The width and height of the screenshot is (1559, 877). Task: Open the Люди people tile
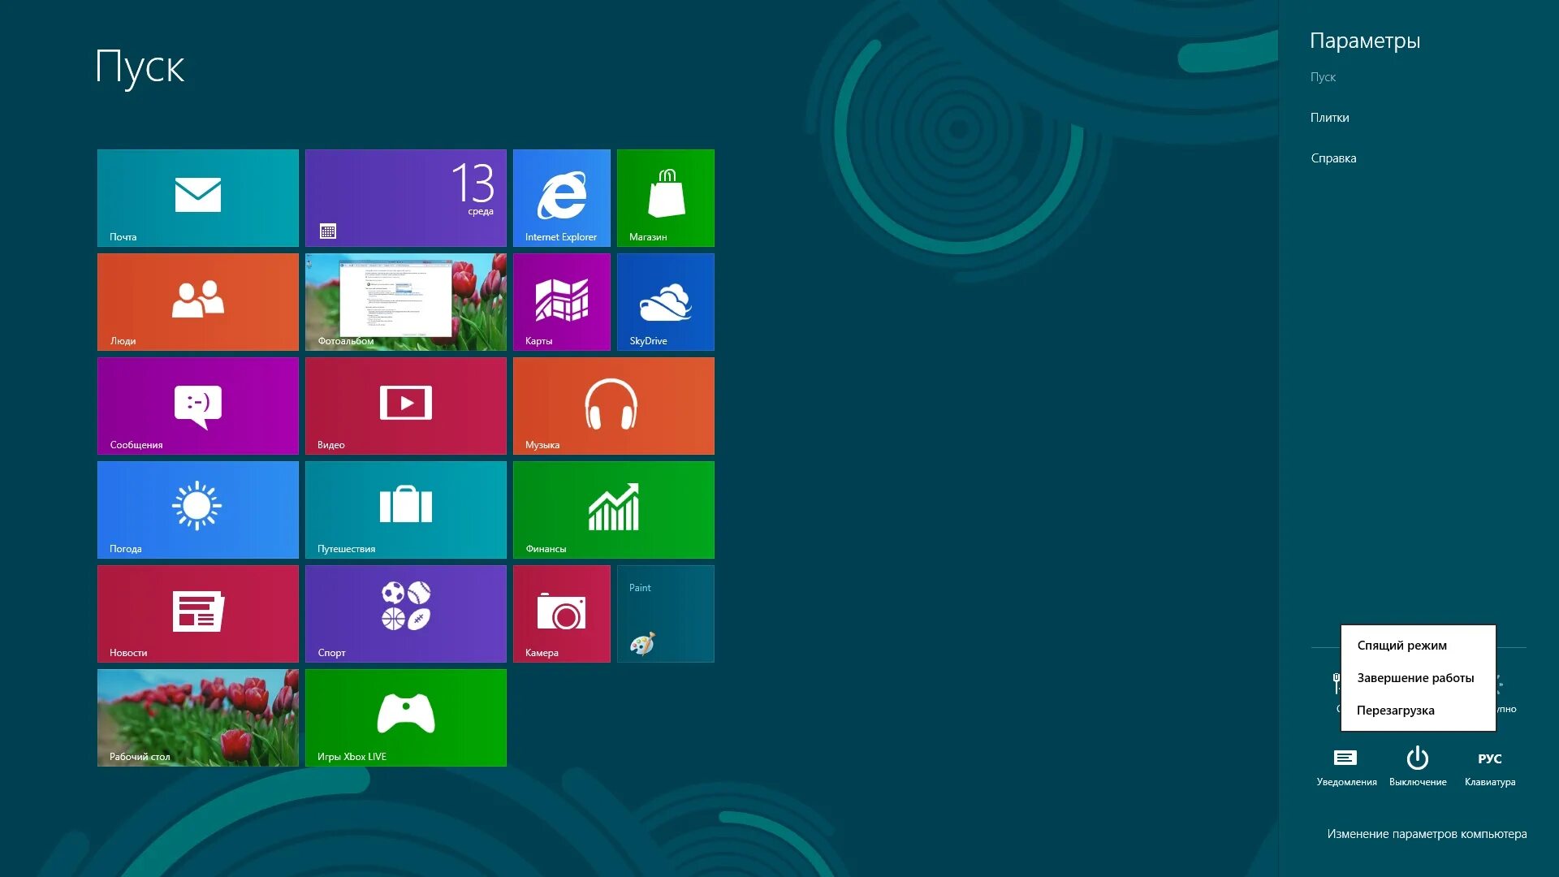[x=197, y=301]
